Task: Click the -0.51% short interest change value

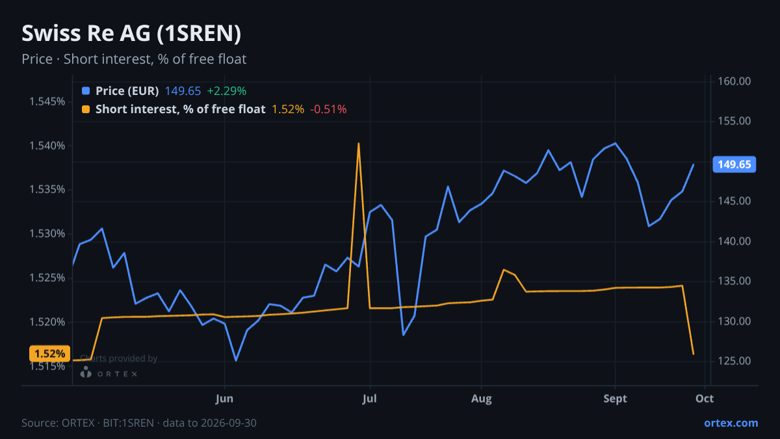Action: [328, 109]
